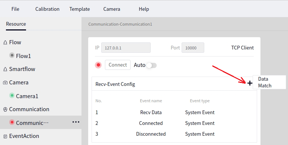Click the No. column header
Screen dimensions: 288x145
tap(99, 101)
